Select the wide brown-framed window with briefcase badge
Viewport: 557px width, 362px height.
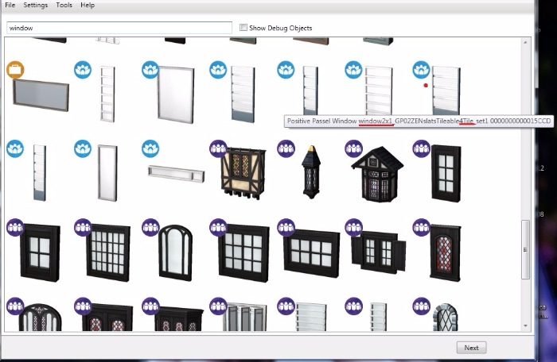click(x=41, y=94)
